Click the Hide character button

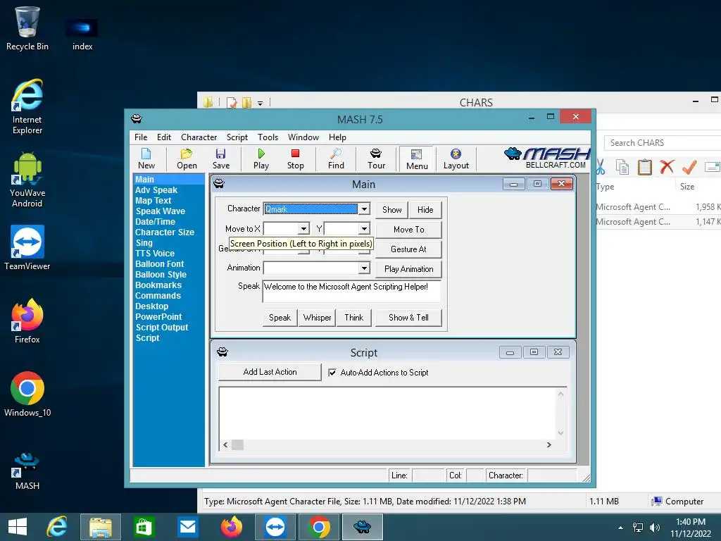coord(425,210)
